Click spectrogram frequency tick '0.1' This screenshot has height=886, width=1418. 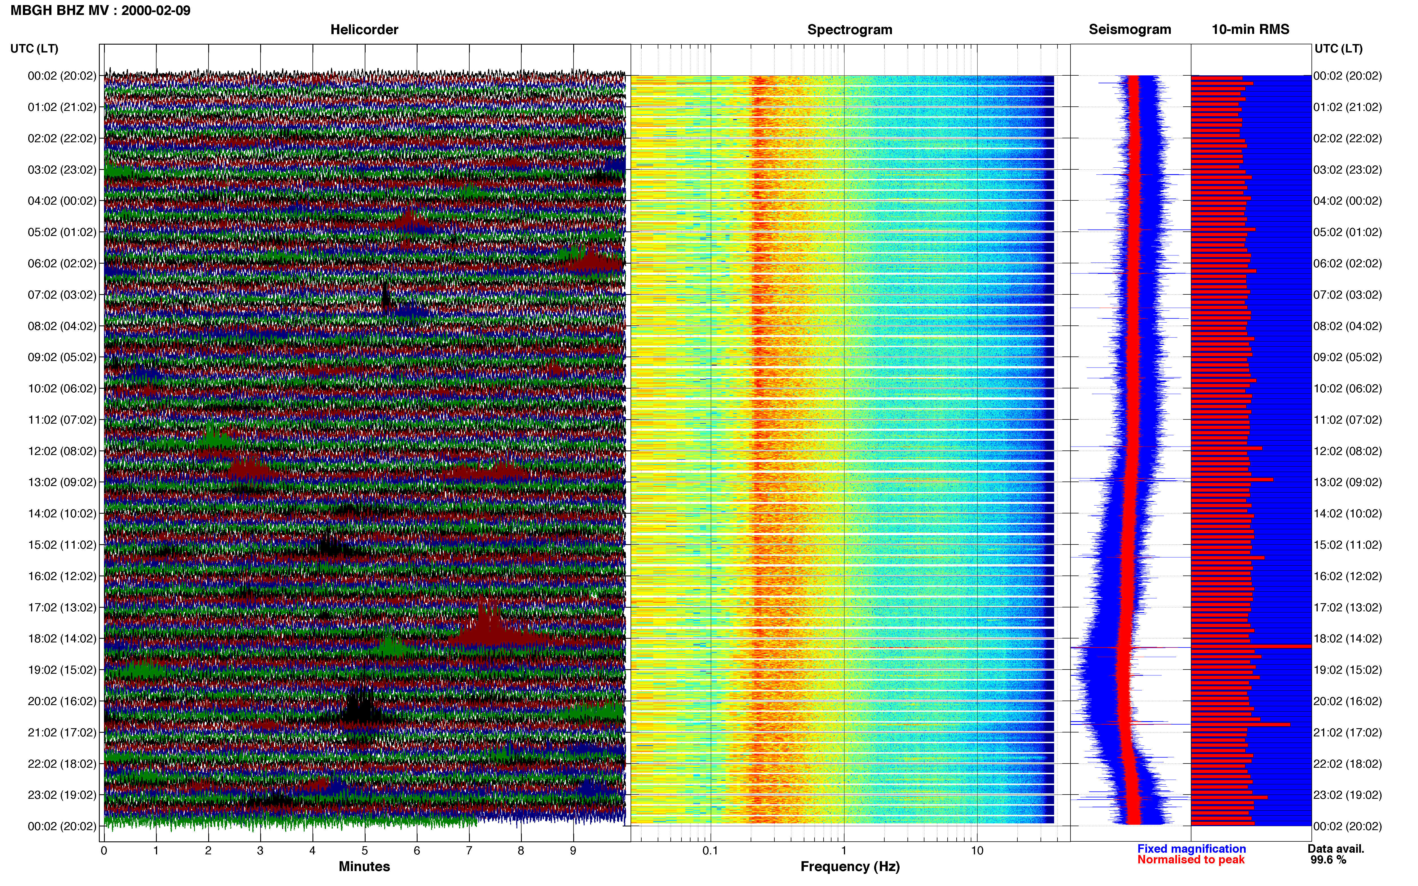[710, 851]
